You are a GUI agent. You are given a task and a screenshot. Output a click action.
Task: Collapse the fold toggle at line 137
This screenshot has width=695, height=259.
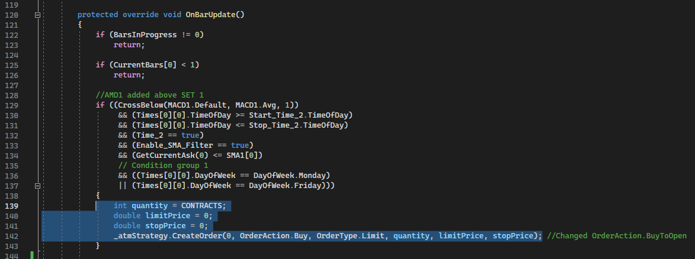pos(38,186)
